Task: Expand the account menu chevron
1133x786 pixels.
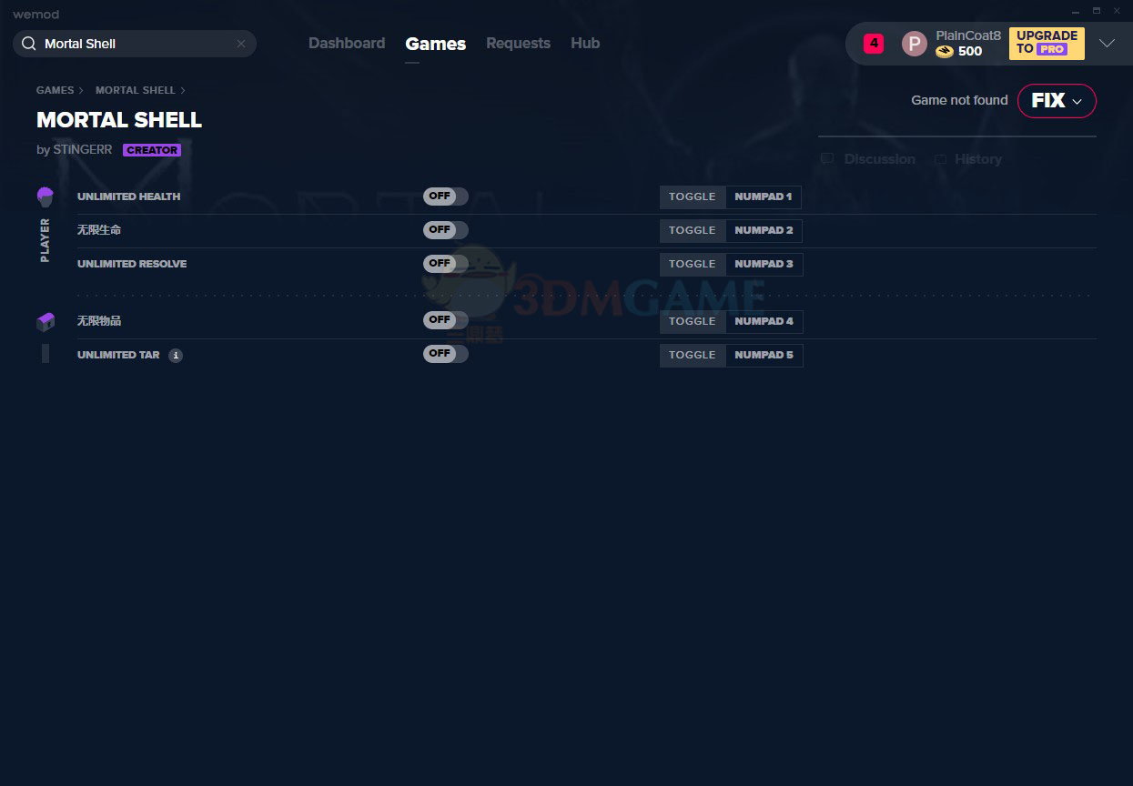Action: click(1107, 44)
